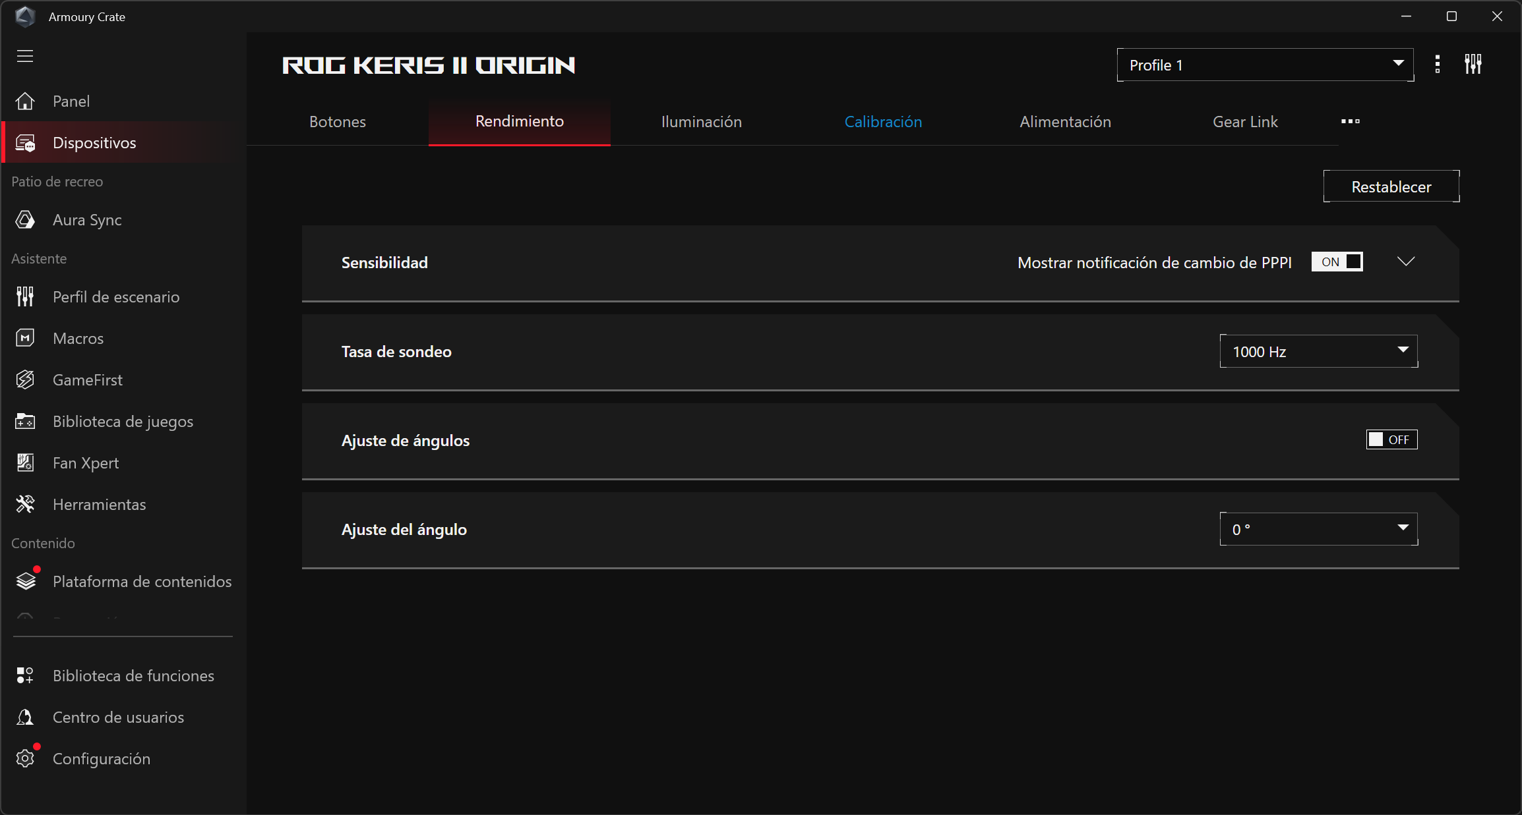Screen dimensions: 1522x815
Task: Close the Armoury Crate window
Action: 1497,16
